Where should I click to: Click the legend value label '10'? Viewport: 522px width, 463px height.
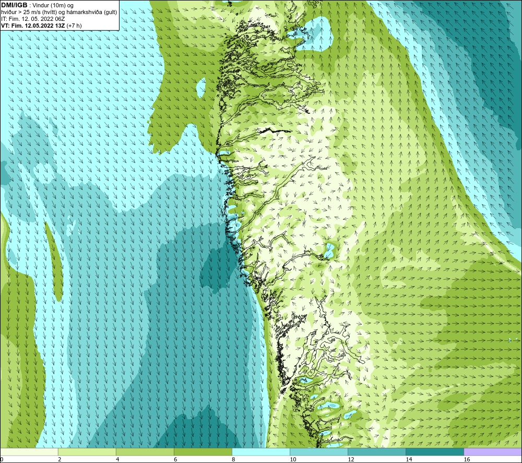pyautogui.click(x=293, y=459)
